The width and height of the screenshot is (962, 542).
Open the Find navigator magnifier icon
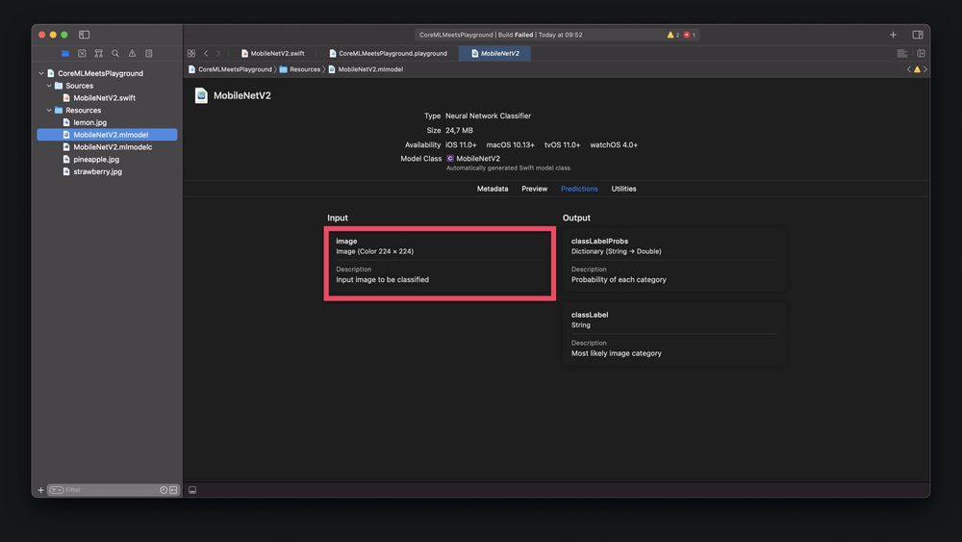click(115, 54)
